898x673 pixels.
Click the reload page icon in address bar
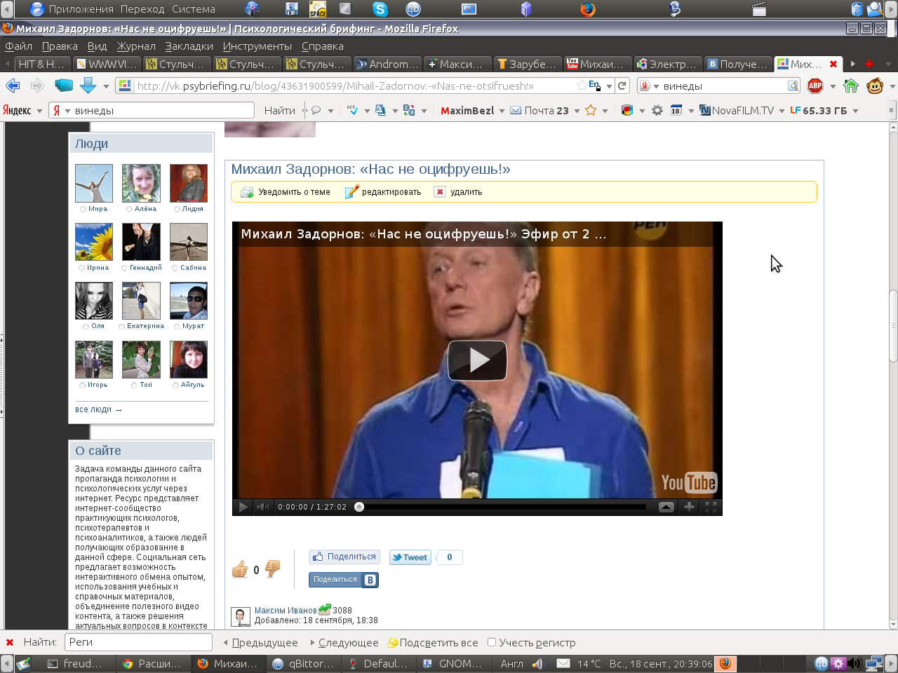click(x=622, y=86)
